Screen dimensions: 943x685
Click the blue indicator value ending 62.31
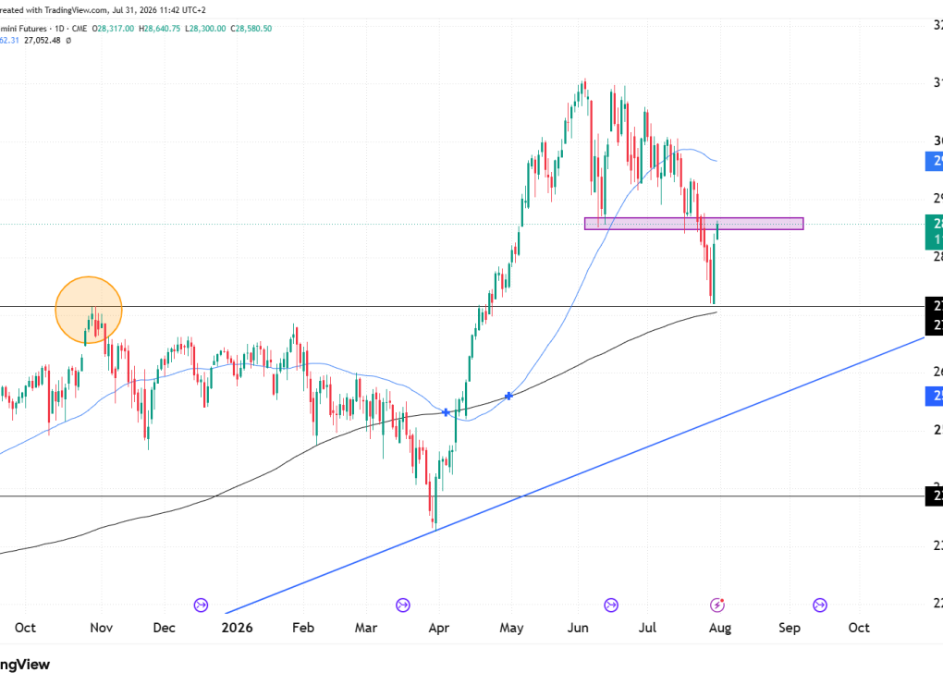tap(9, 41)
